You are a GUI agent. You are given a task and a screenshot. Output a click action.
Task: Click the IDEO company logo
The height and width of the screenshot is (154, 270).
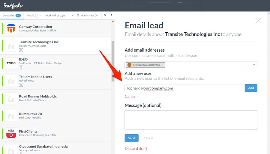click(x=11, y=63)
